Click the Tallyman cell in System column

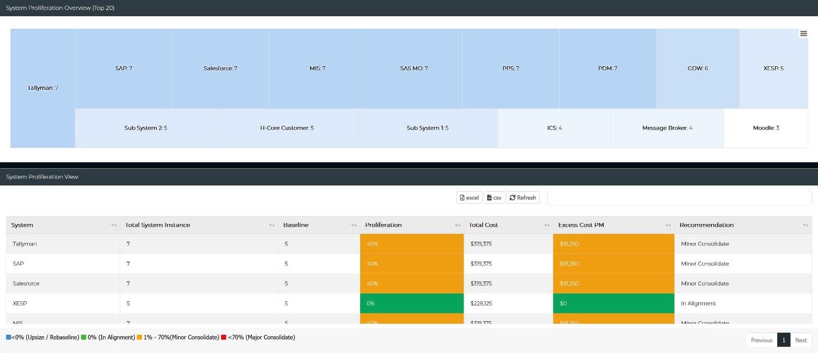pos(63,244)
